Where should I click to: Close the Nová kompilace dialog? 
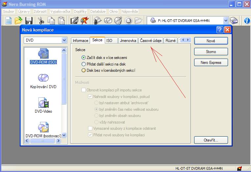tap(227, 30)
